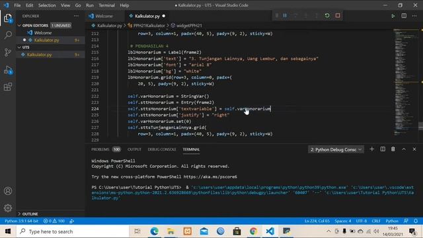Switch to the Output panel tab
Screen dimensions: 423x238
[134, 149]
